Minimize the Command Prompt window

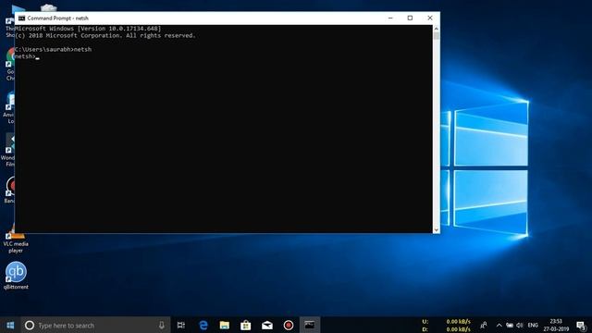(390, 18)
